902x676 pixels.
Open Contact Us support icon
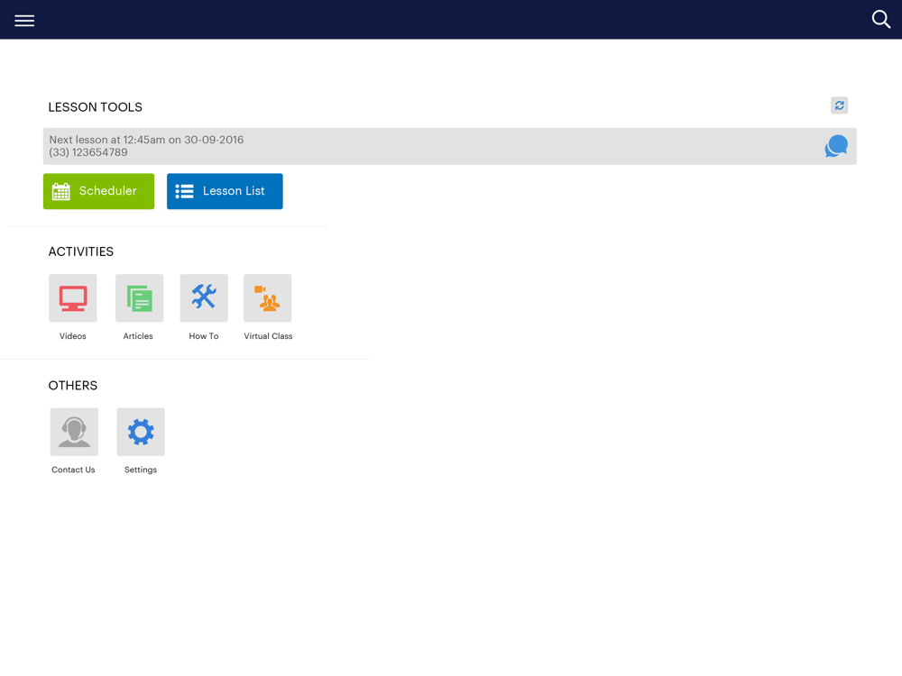[74, 432]
